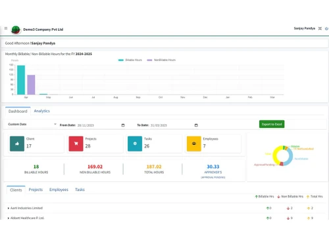Click the Employees count 7
The width and height of the screenshot is (329, 246).
click(205, 146)
